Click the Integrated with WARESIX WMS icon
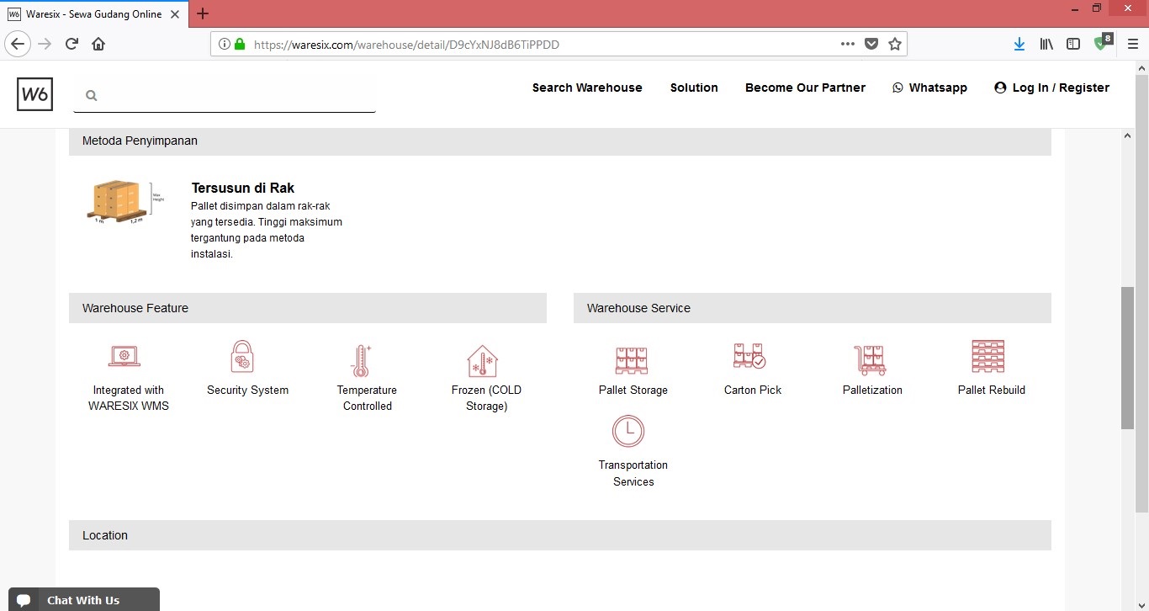The width and height of the screenshot is (1149, 611). [x=124, y=357]
